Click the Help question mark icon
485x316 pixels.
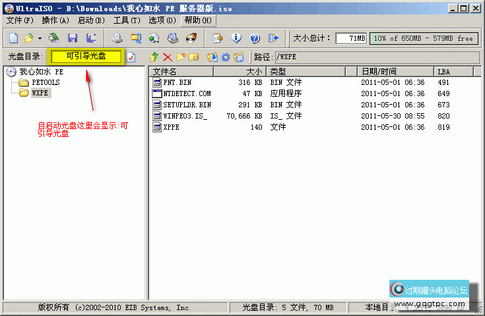tap(255, 38)
